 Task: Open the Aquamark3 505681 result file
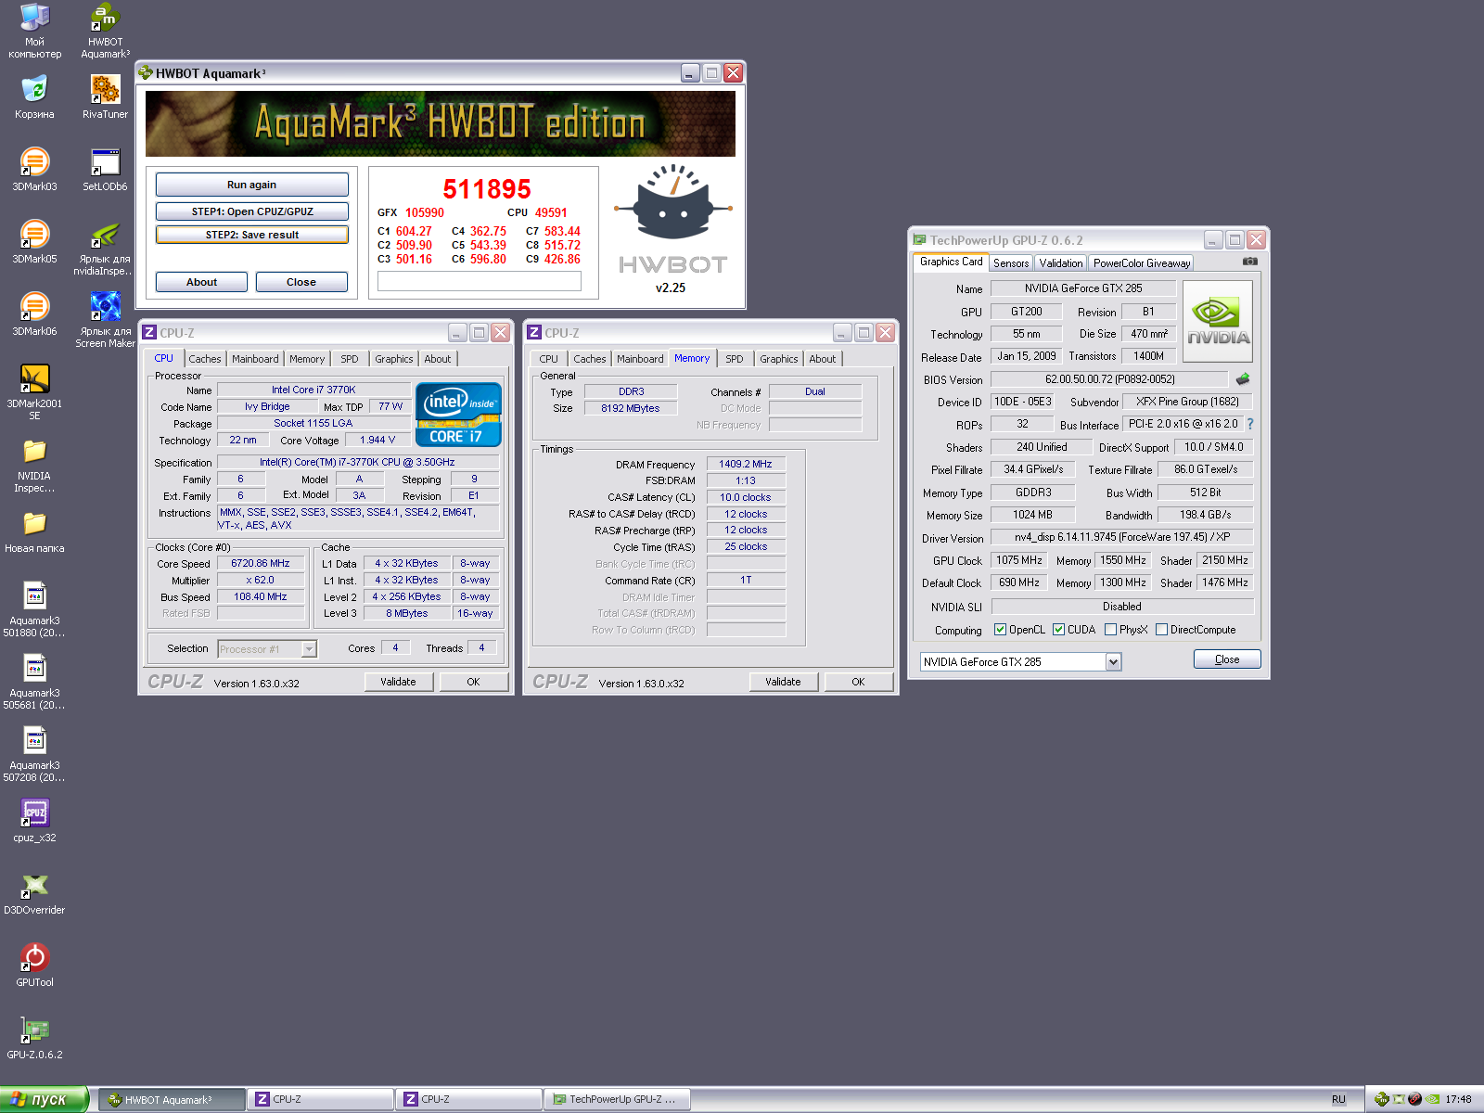click(x=34, y=681)
